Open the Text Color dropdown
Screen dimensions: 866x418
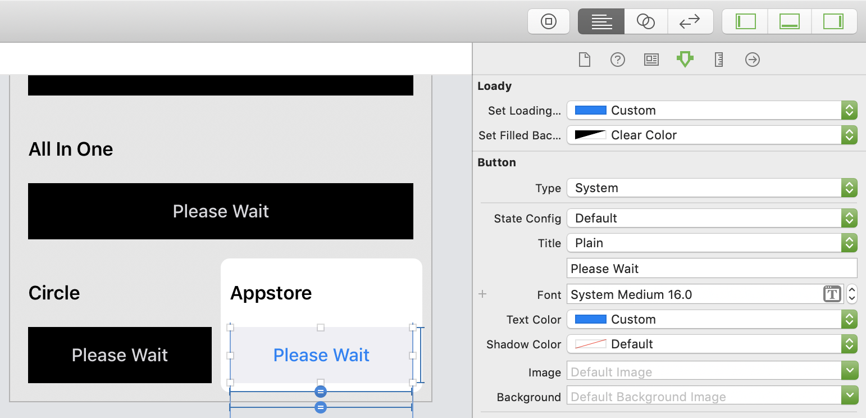click(x=712, y=319)
